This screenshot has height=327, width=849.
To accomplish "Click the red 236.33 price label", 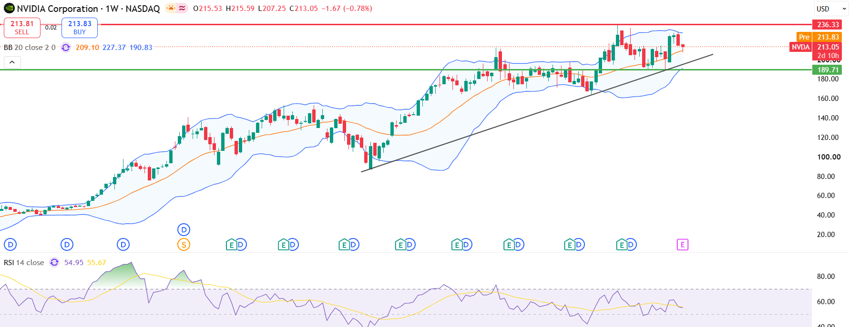I will pos(827,24).
